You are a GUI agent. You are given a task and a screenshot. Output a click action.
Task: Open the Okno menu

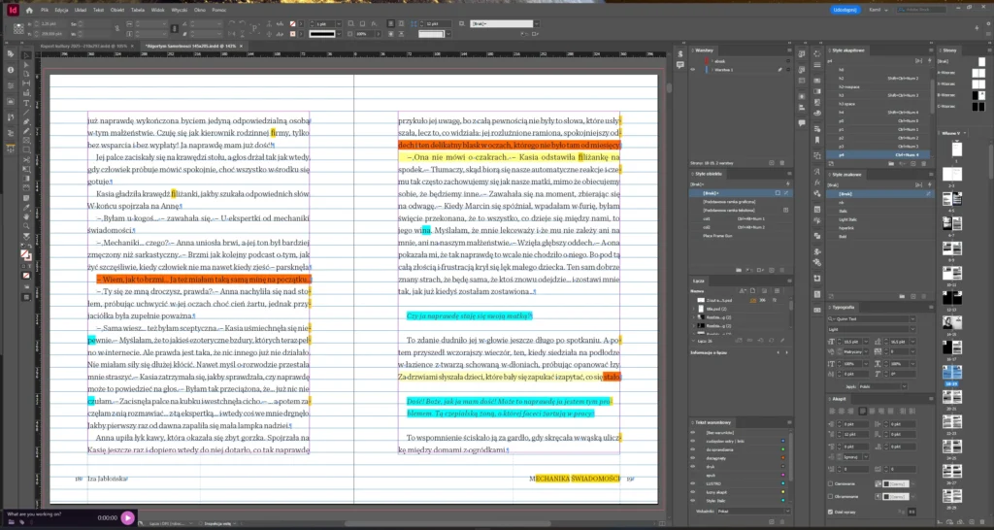coord(200,10)
